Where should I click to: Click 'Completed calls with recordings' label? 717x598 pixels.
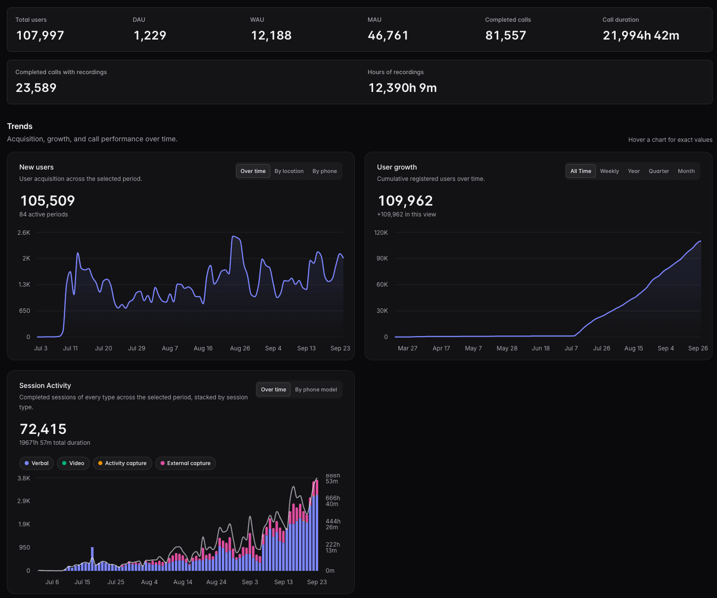(x=61, y=72)
